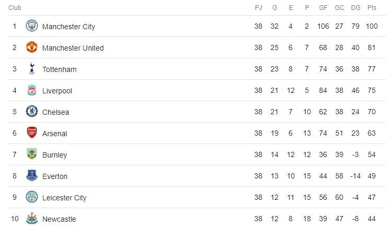Click the DG goal difference header
The image size is (386, 228).
coord(356,8)
